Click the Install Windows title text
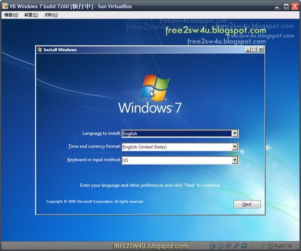Screen dimensions: 301x251 60,49
